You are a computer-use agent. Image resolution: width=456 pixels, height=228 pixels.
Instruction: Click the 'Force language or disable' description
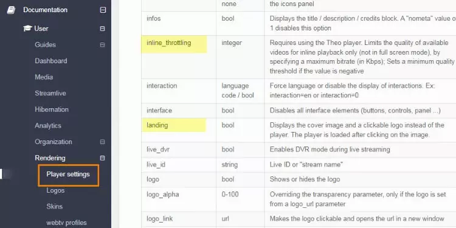353,91
